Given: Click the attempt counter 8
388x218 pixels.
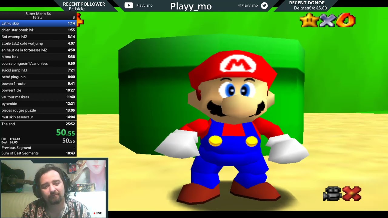Looking at the screenshot, I should click(x=74, y=18).
